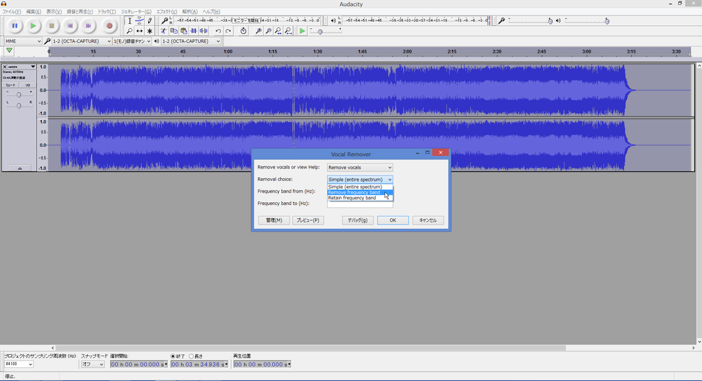
Task: Skip to end of the track
Action: (x=88, y=26)
